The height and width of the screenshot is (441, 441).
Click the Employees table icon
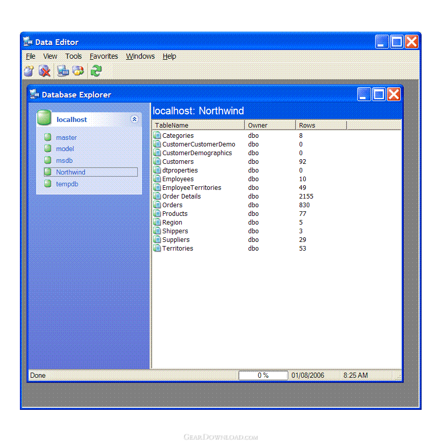coord(157,179)
